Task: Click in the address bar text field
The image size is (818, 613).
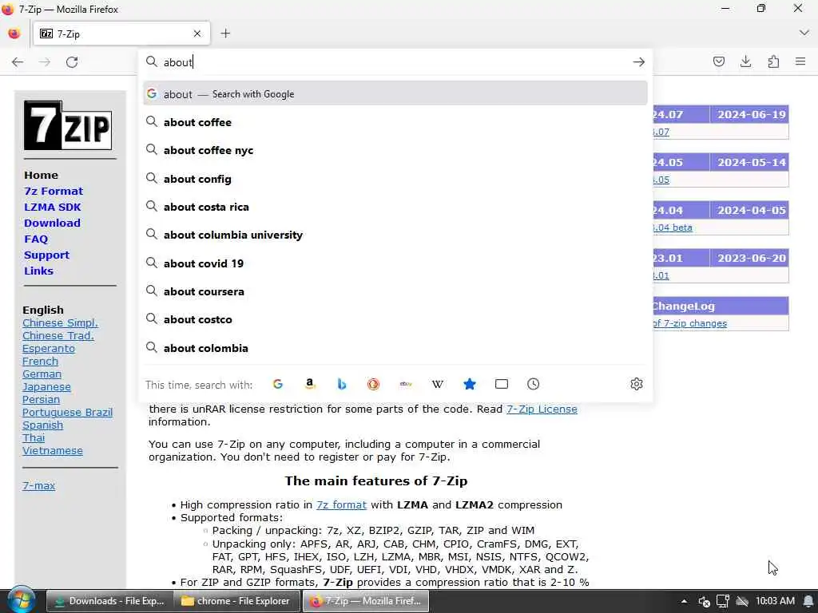Action: pos(394,62)
